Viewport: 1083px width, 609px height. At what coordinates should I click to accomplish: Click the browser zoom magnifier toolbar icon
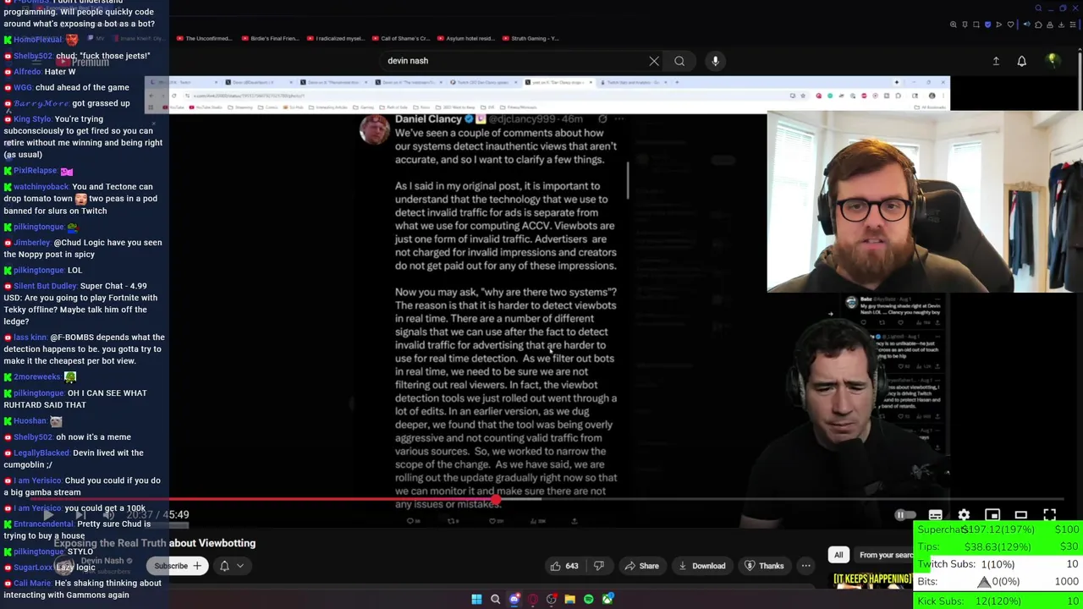coord(954,25)
